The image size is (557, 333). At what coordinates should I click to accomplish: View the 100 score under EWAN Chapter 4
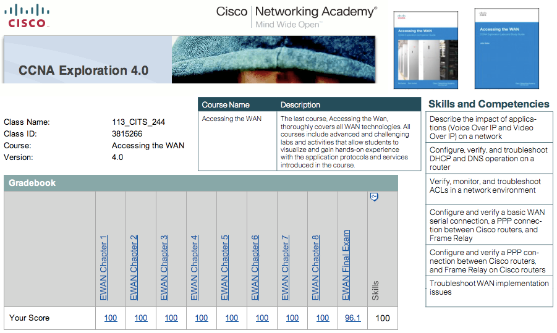click(x=202, y=318)
